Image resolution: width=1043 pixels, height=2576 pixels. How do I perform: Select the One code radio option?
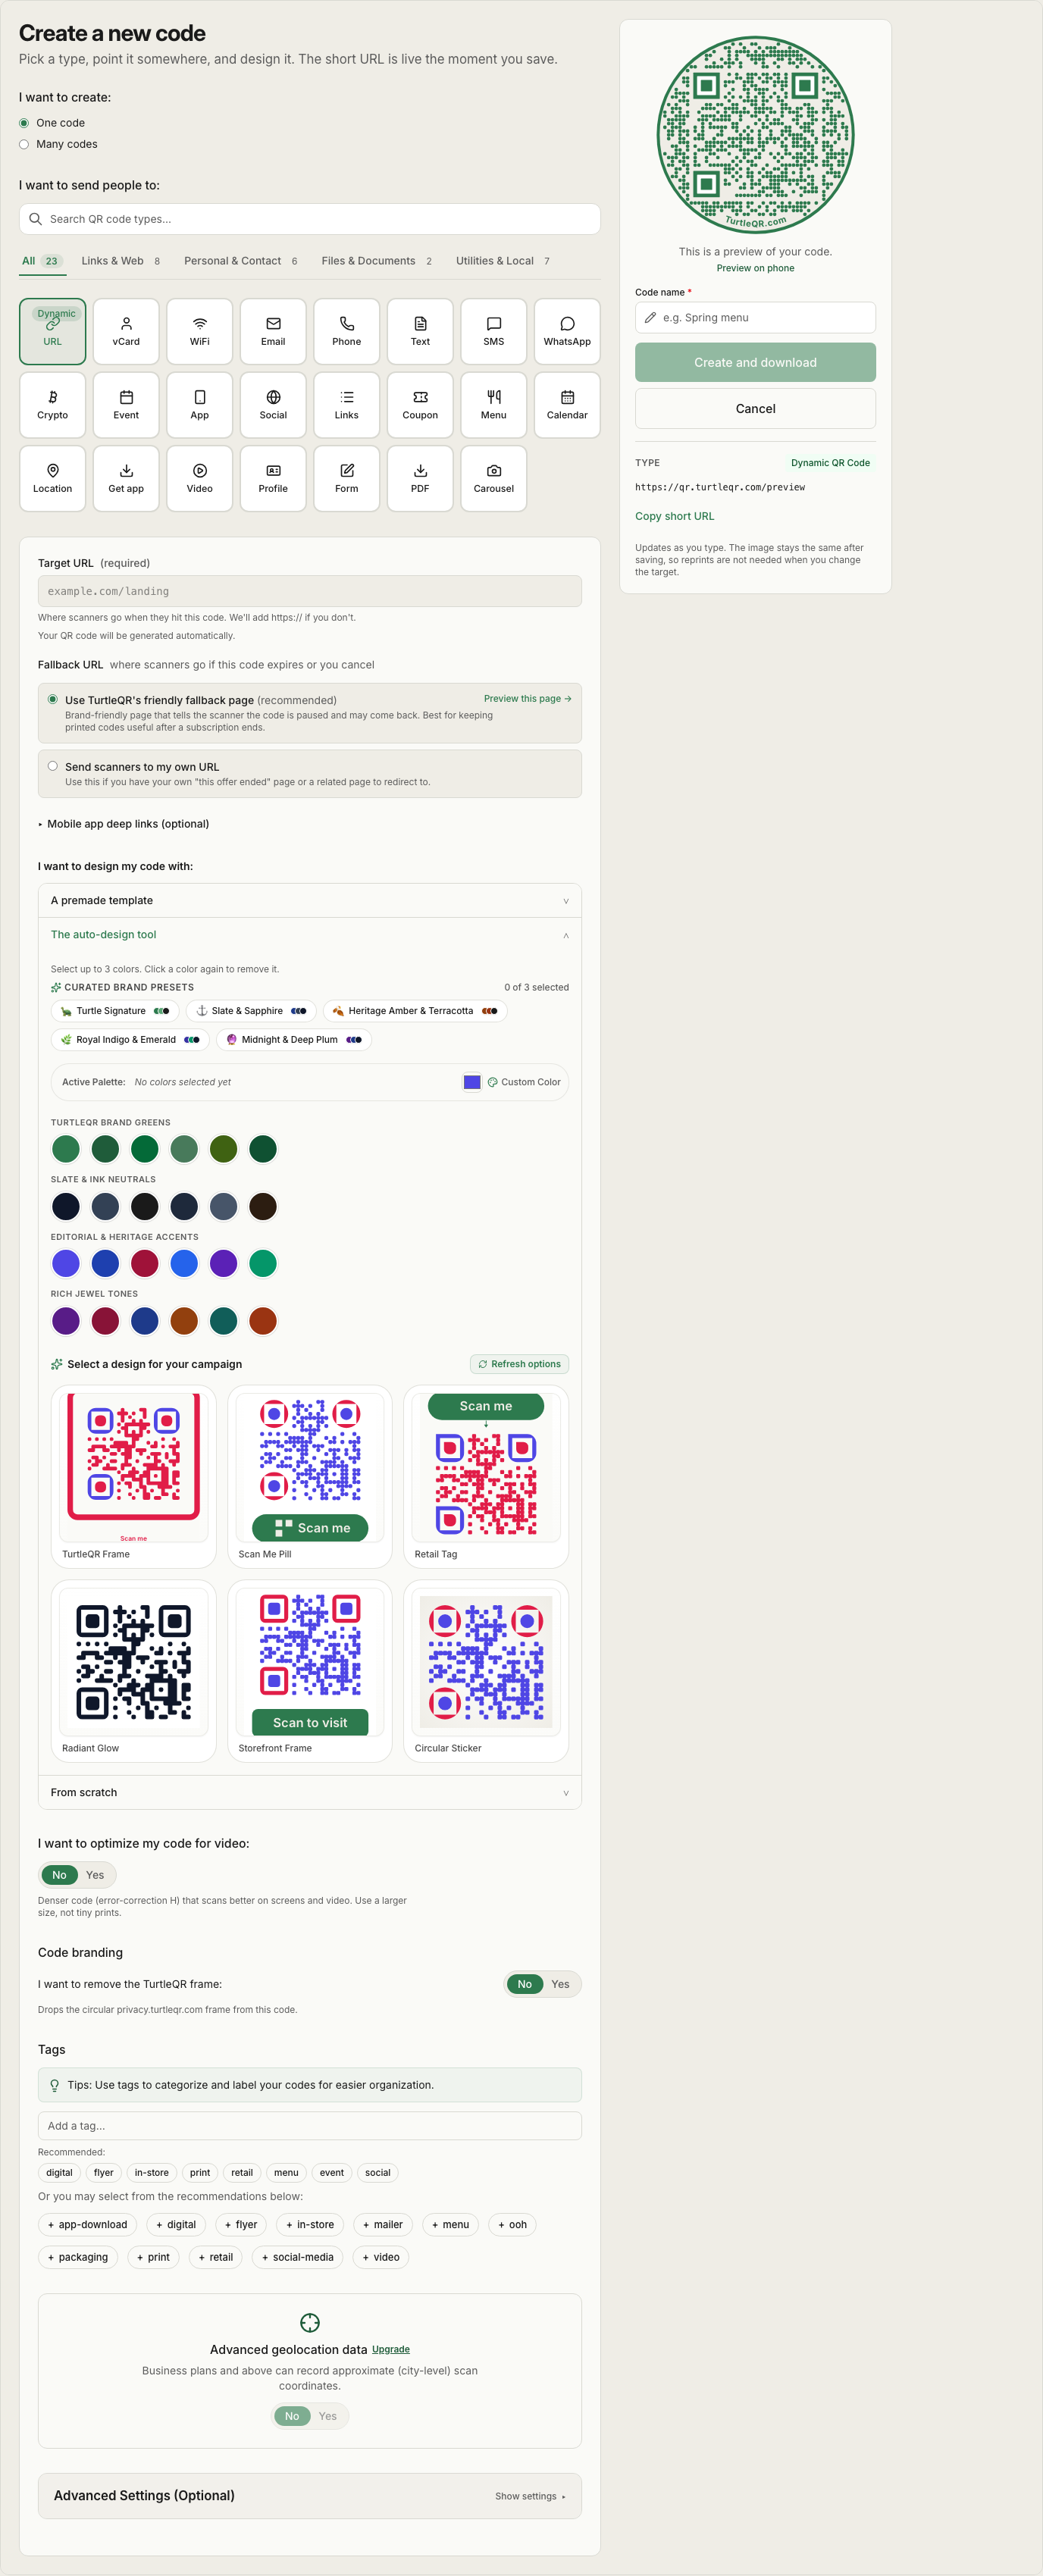[x=24, y=123]
